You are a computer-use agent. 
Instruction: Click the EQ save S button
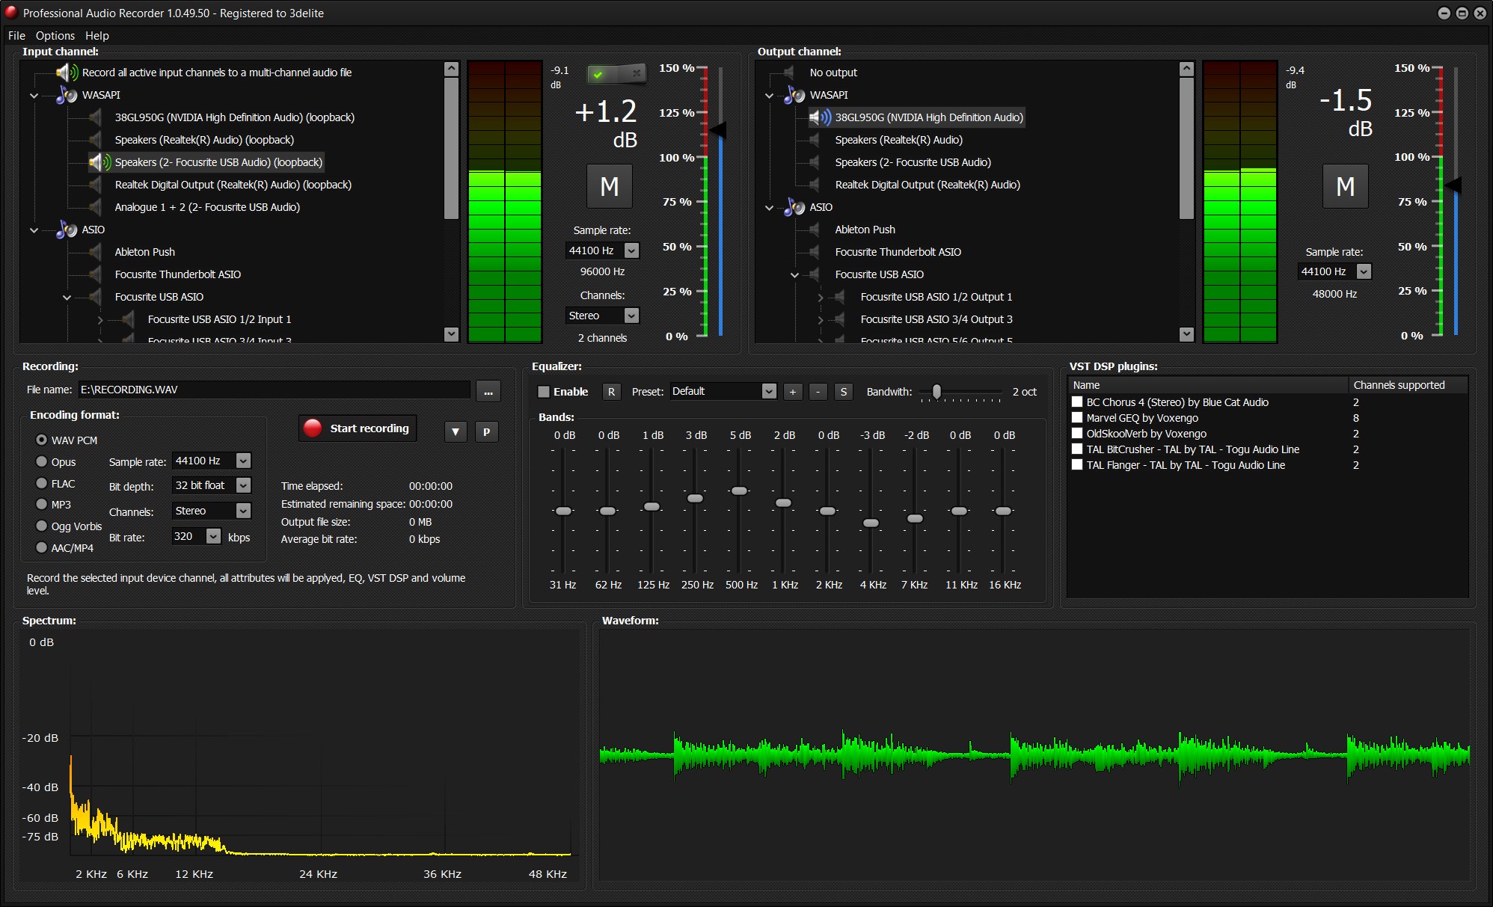843,392
